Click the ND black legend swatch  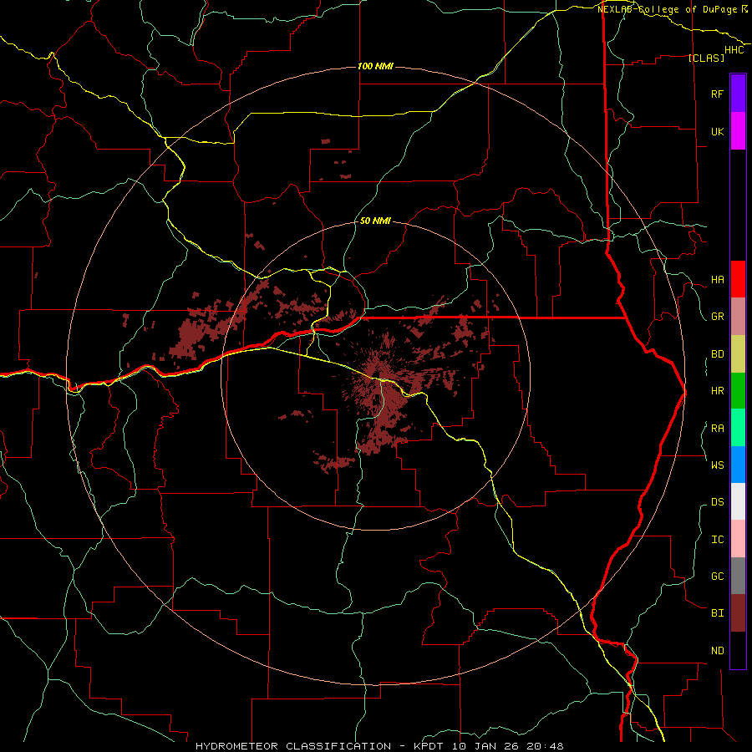point(738,650)
